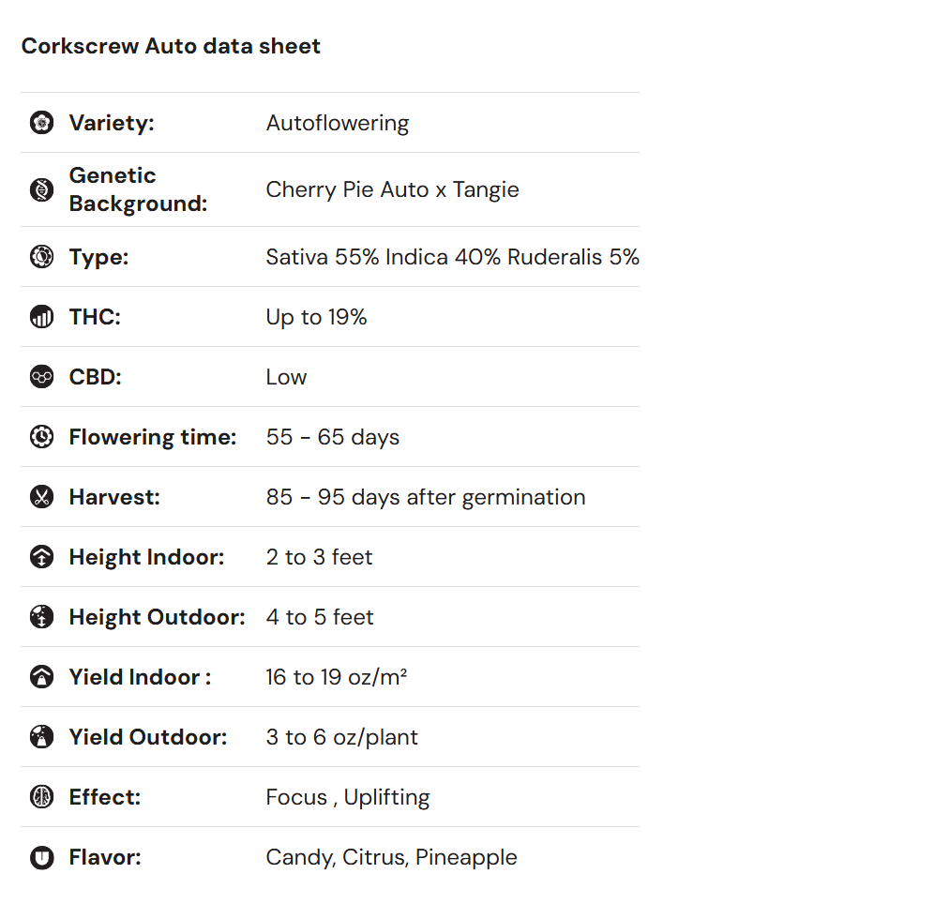Click the clock icon beside Flowering time

41,437
